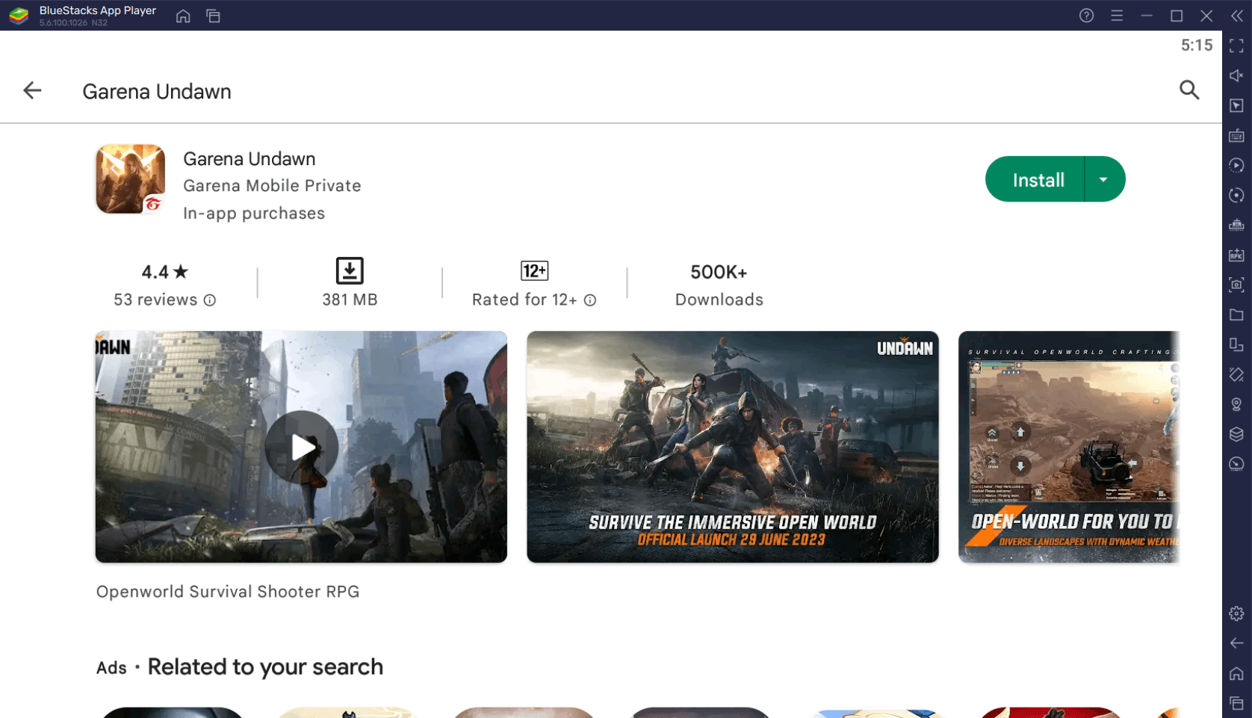Click the Related to your search heading

[265, 667]
